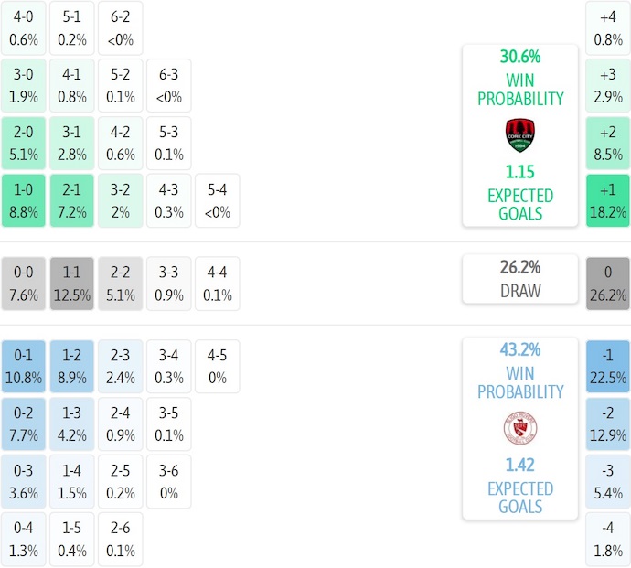Click the 1.15 expected goals value
The image size is (631, 568).
point(519,172)
